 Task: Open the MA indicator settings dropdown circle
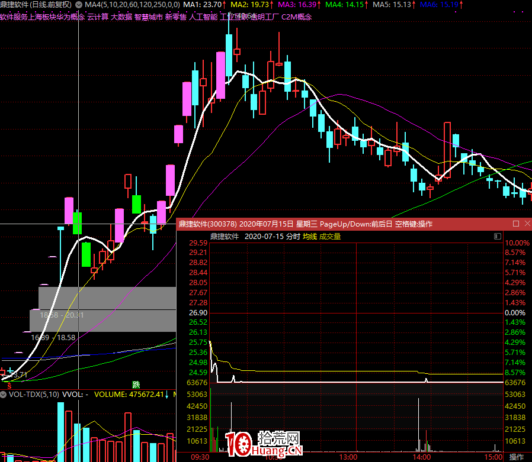click(x=79, y=5)
